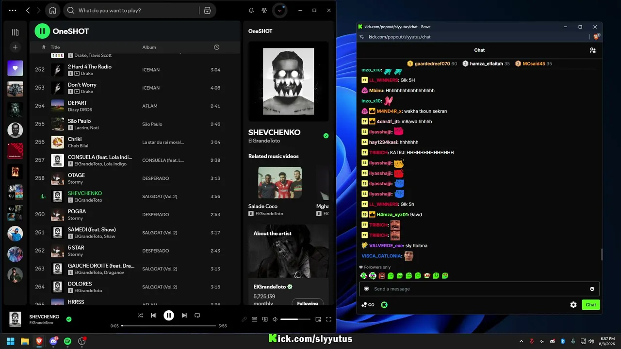Pause playback in the player bar
621x349 pixels.
click(x=168, y=316)
